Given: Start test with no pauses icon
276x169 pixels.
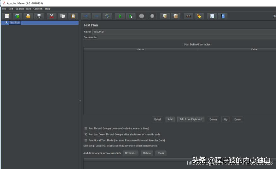Looking at the screenshot, I should coord(131,16).
